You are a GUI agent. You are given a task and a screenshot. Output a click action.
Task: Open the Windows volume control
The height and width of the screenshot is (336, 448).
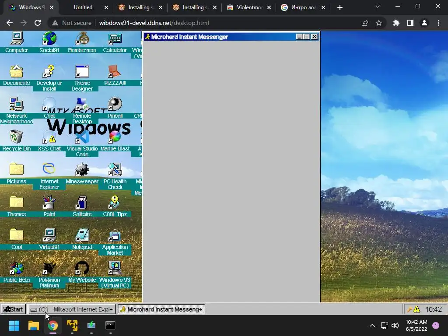(x=395, y=325)
